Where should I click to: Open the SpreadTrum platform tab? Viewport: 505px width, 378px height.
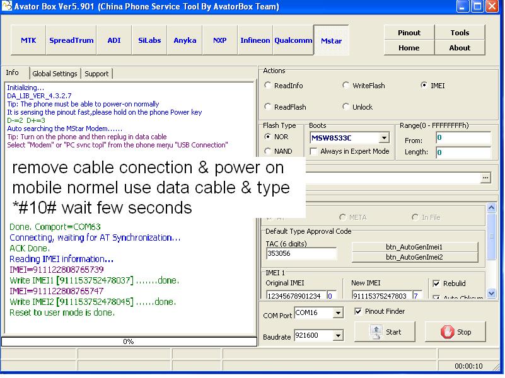(x=71, y=40)
